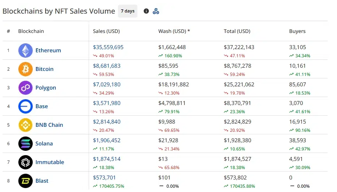Select Polygon buyers count 85,607
337x192 pixels.
[297, 85]
